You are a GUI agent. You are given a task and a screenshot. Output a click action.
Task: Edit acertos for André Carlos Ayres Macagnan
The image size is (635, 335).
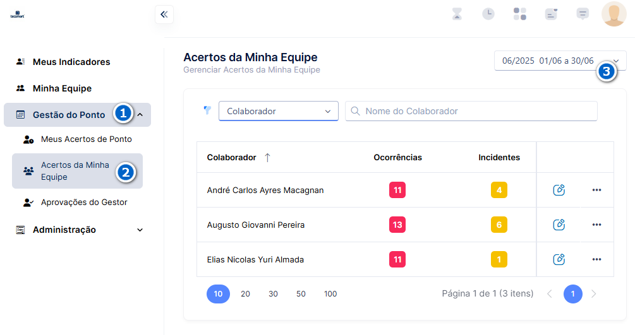click(x=559, y=190)
